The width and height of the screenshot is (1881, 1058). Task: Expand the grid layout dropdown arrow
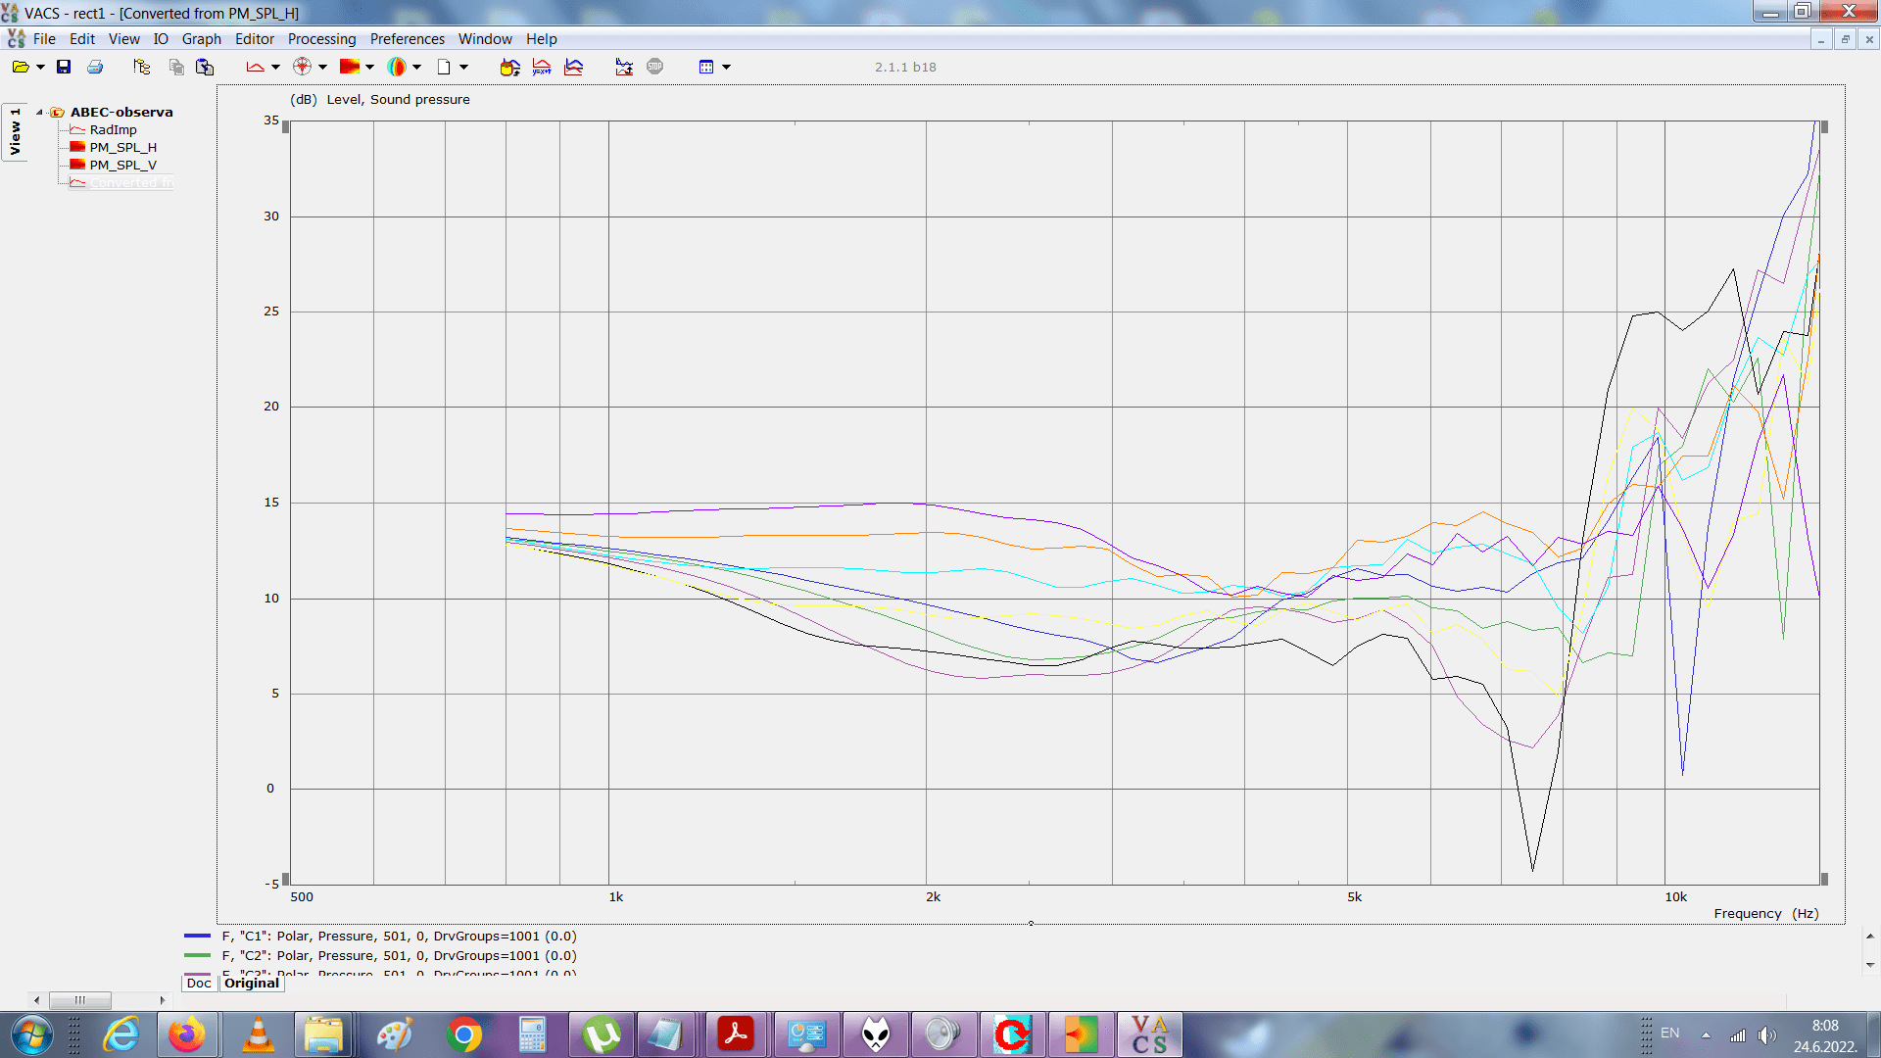point(726,67)
